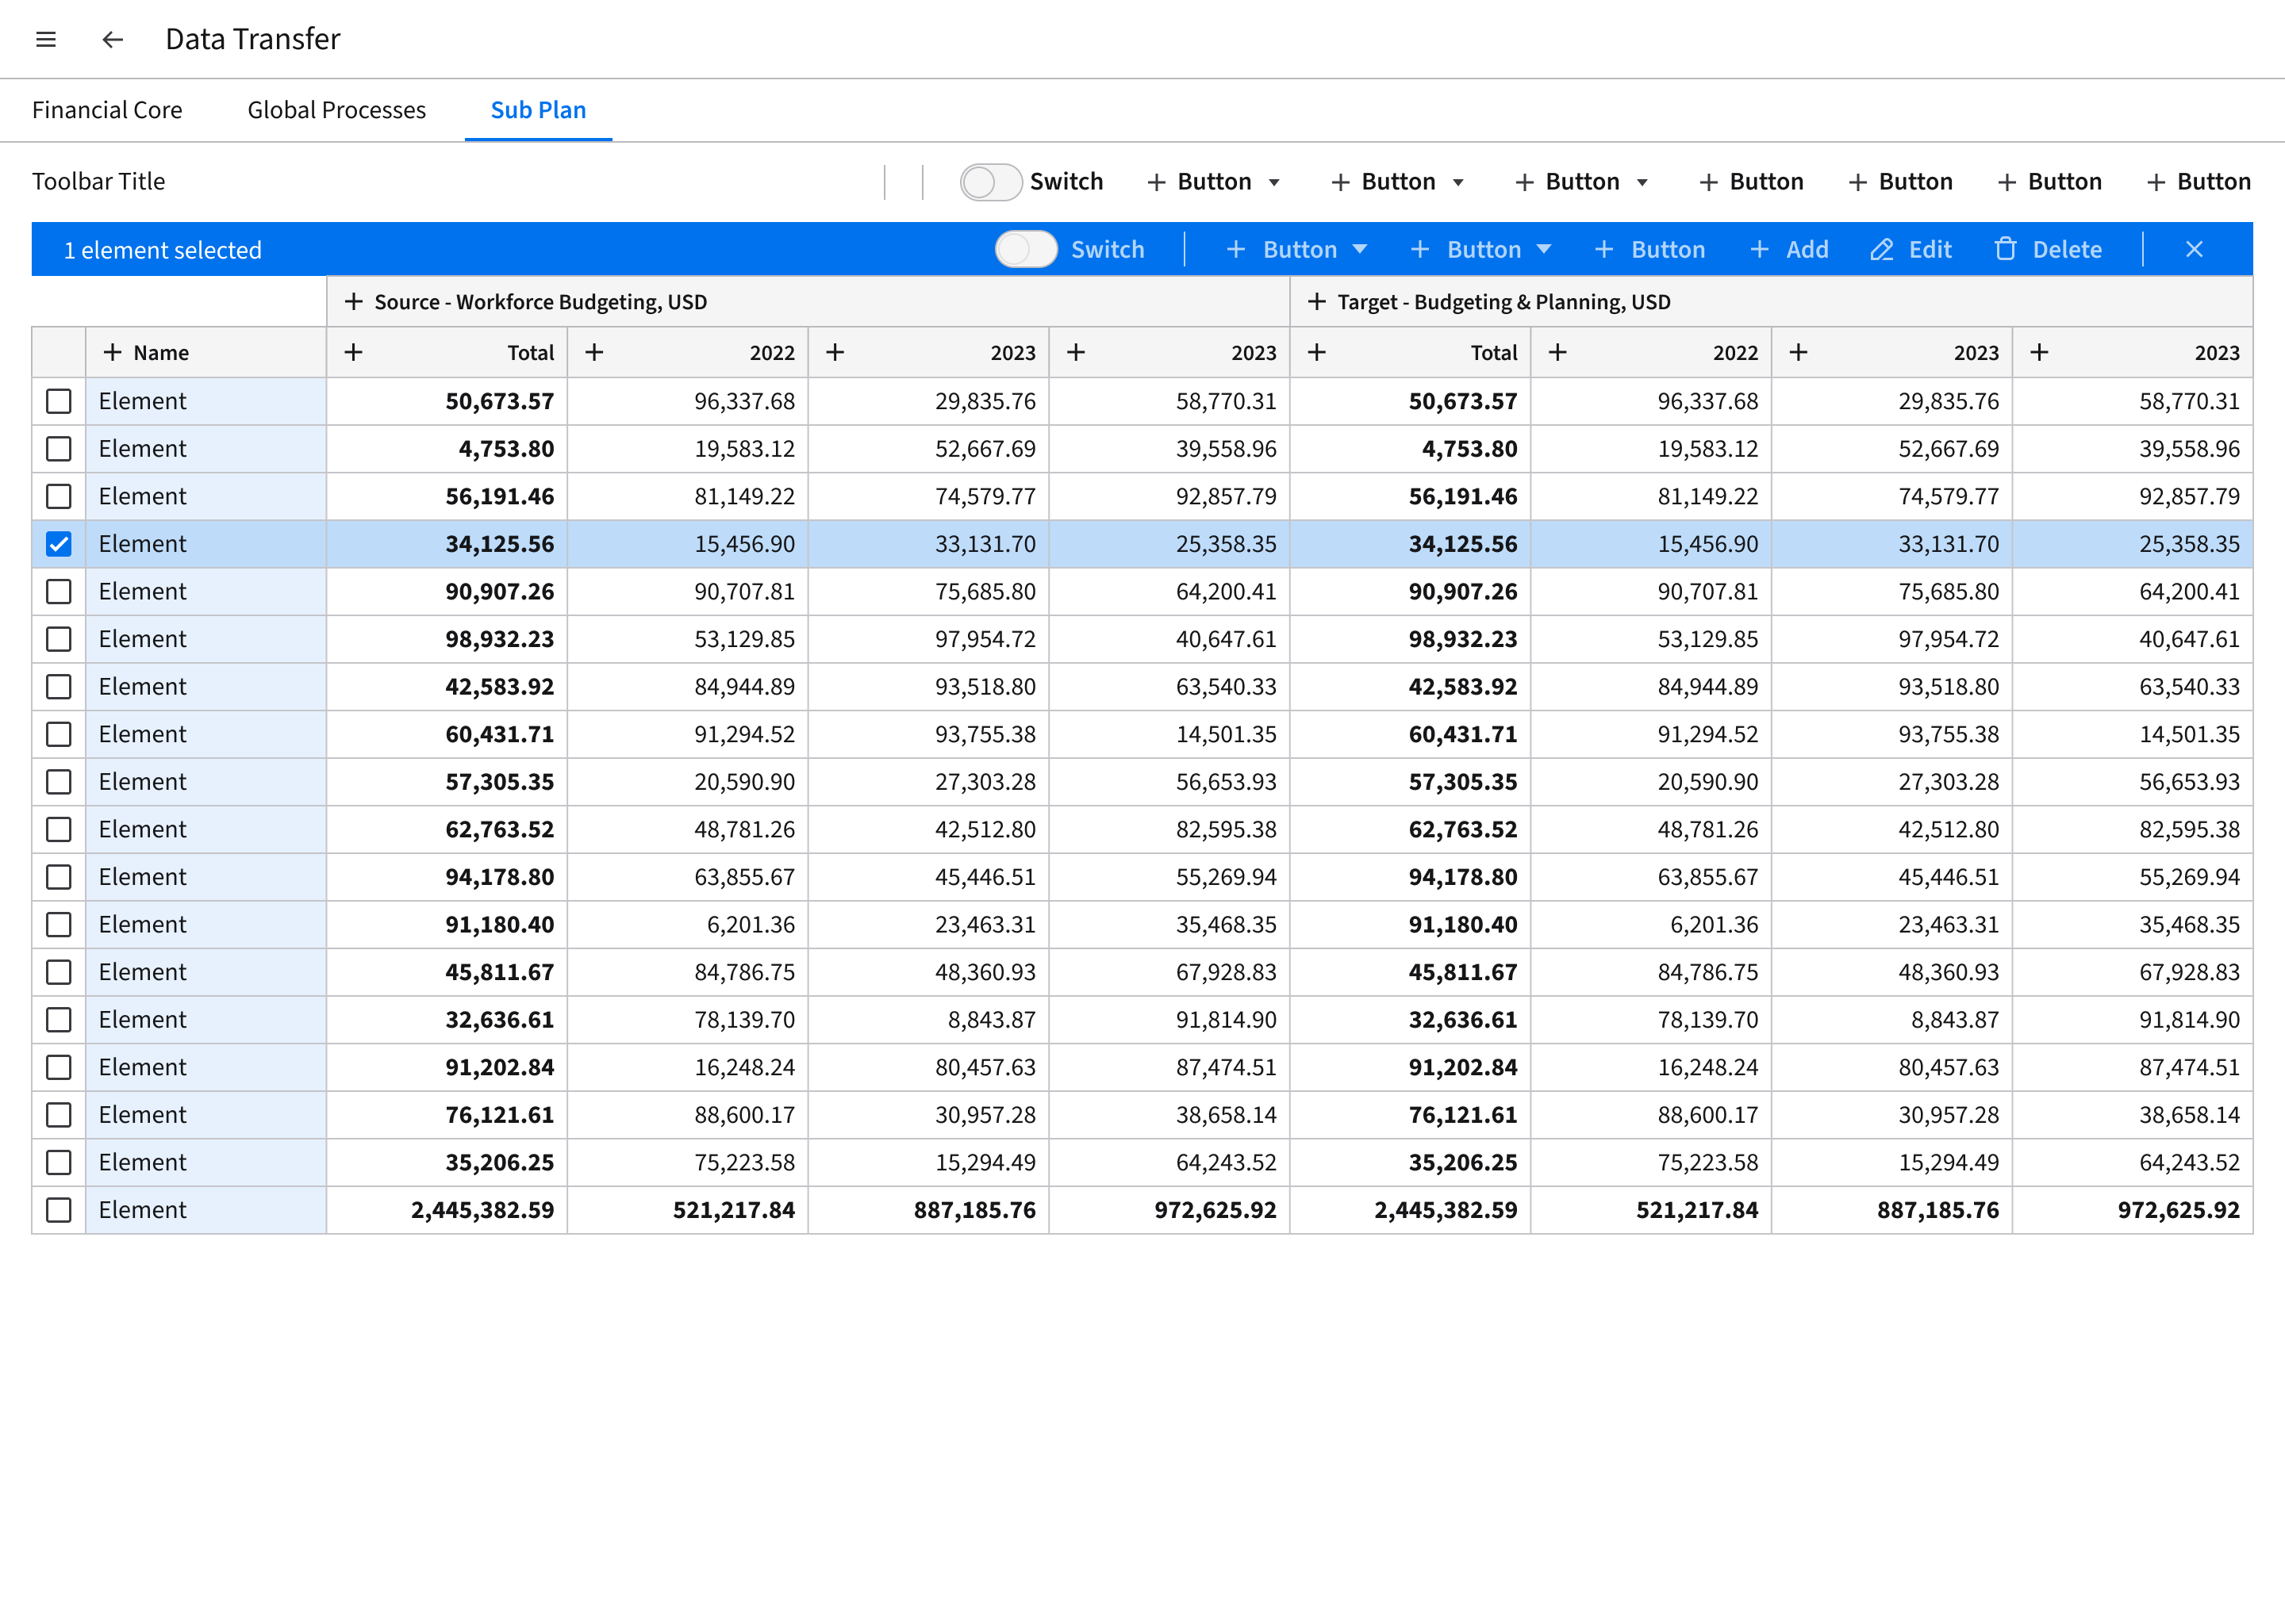Image resolution: width=2285 pixels, height=1624 pixels.
Task: Click fourth Button (no arrow) in main toolbar
Action: pos(1752,182)
